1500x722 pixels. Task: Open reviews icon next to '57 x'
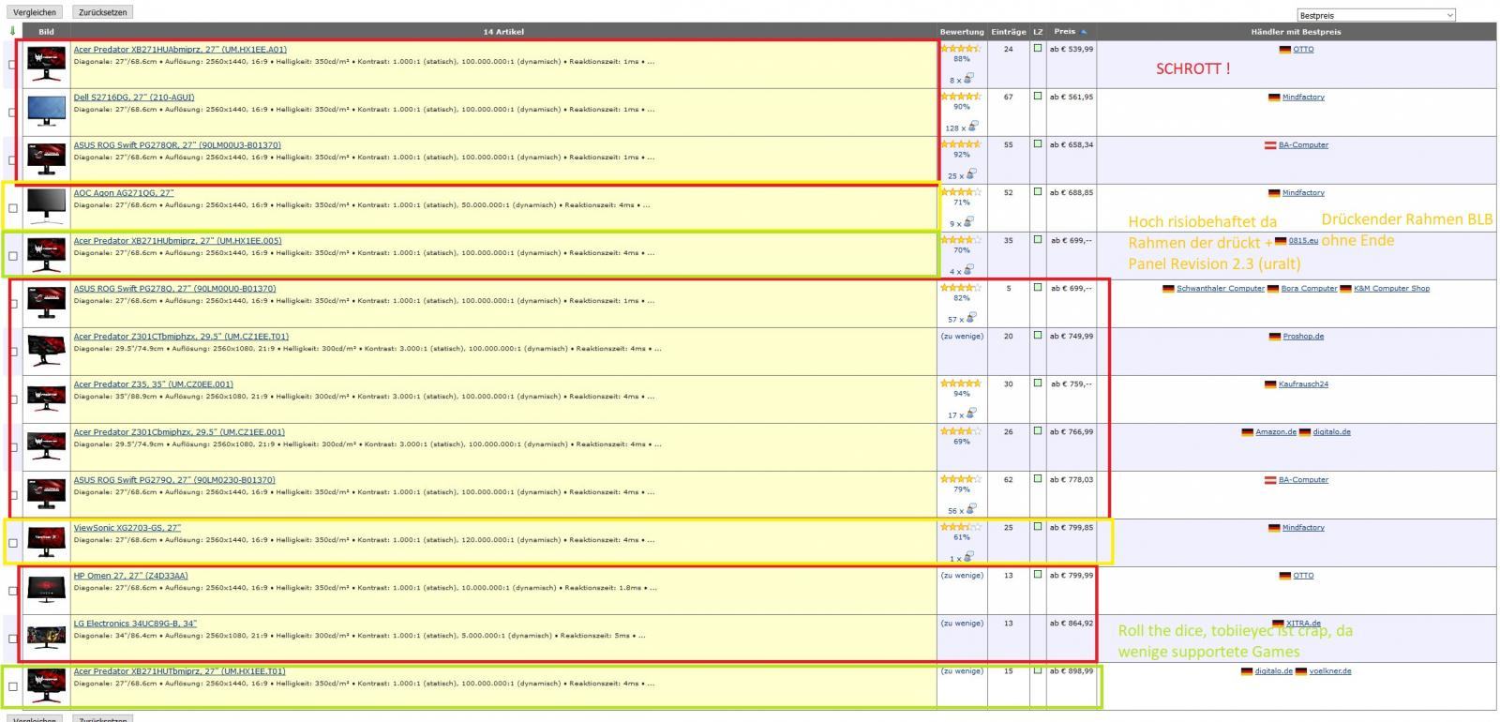pos(970,318)
